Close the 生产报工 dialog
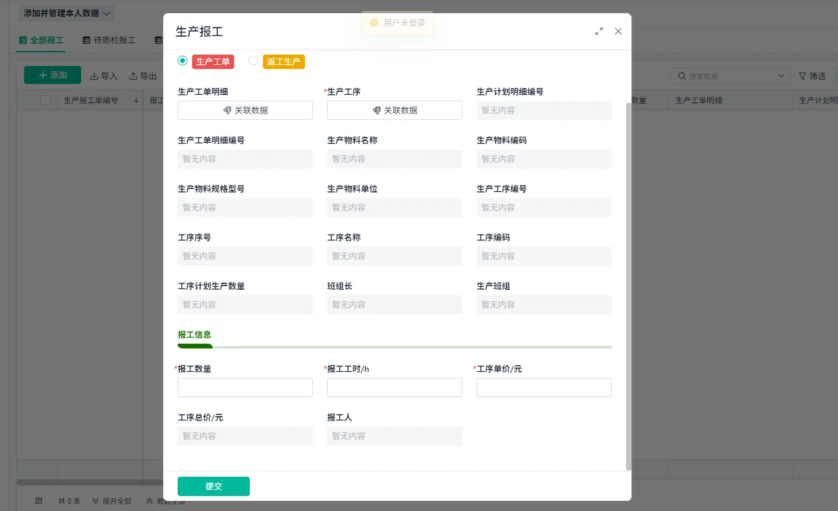Viewport: 838px width, 511px height. 618,31
